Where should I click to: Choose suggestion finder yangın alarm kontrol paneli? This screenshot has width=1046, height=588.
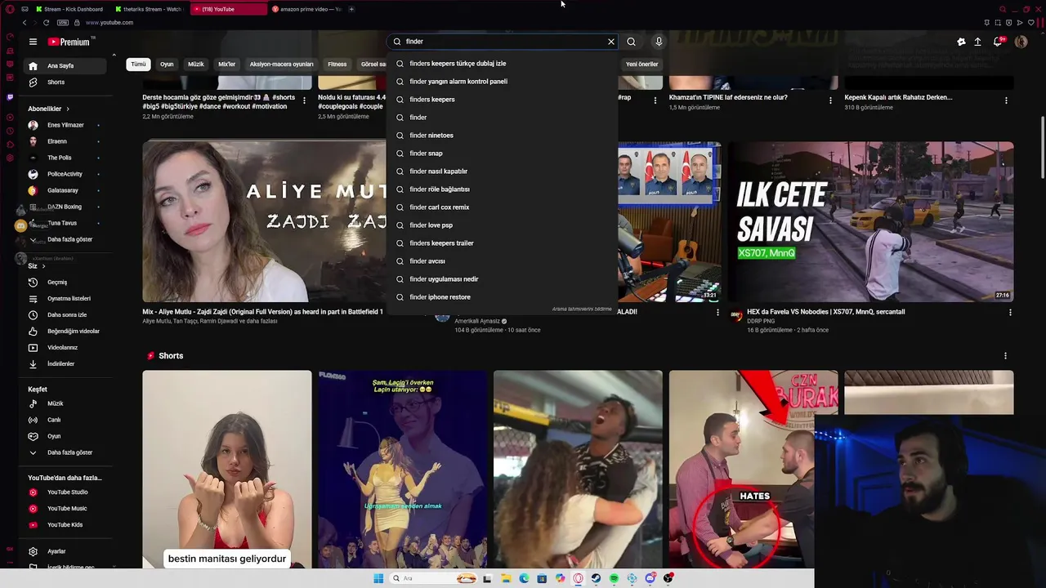[502, 82]
